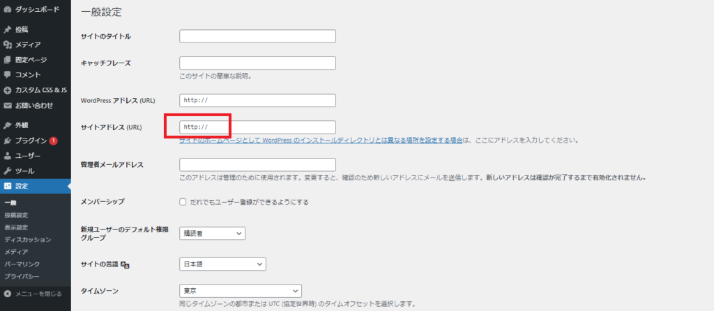Click the envelope icon for お問い合わせ
The width and height of the screenshot is (714, 311).
(x=7, y=106)
